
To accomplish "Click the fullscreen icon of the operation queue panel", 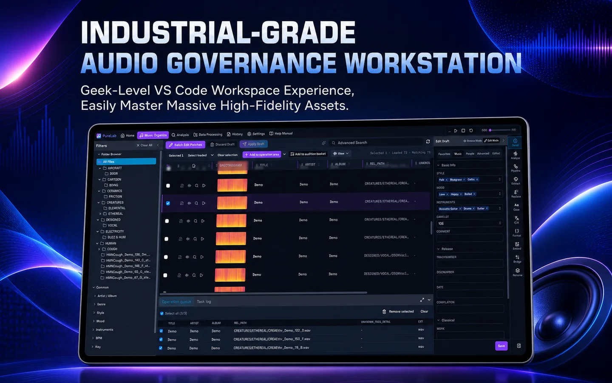I will [x=422, y=300].
